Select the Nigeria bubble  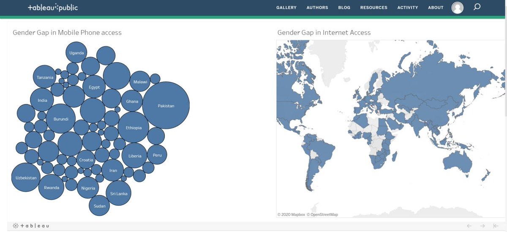click(x=88, y=188)
